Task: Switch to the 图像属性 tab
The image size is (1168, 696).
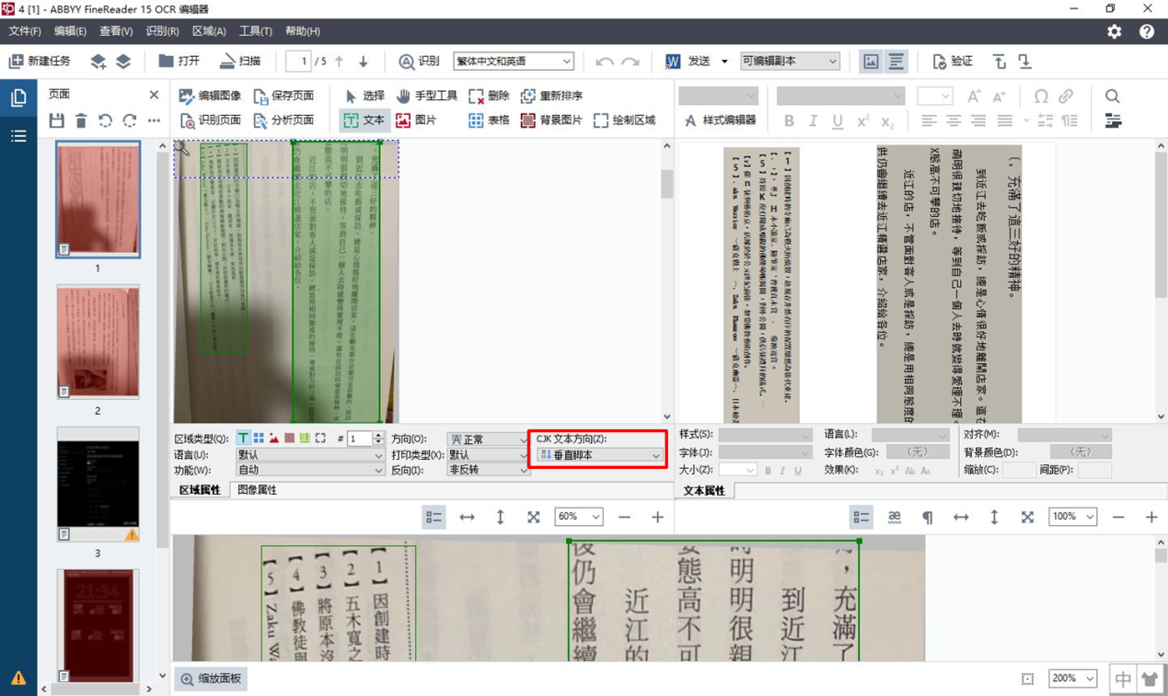Action: (258, 490)
